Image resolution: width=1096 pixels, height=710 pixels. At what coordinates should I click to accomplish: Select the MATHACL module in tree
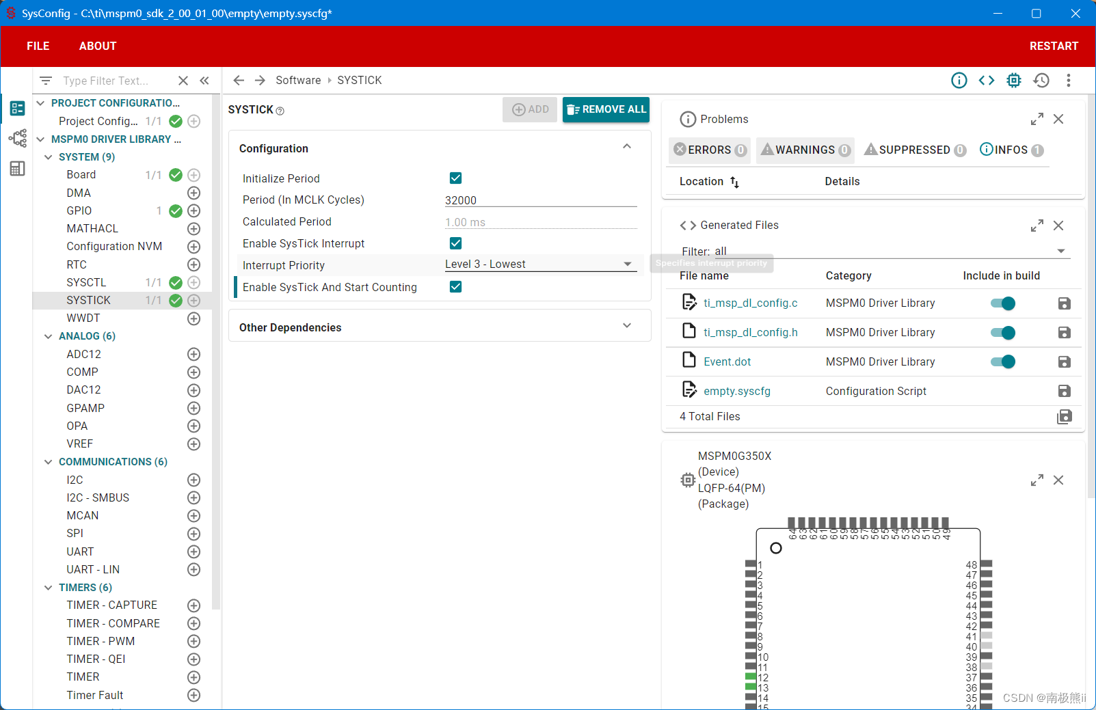(x=92, y=229)
